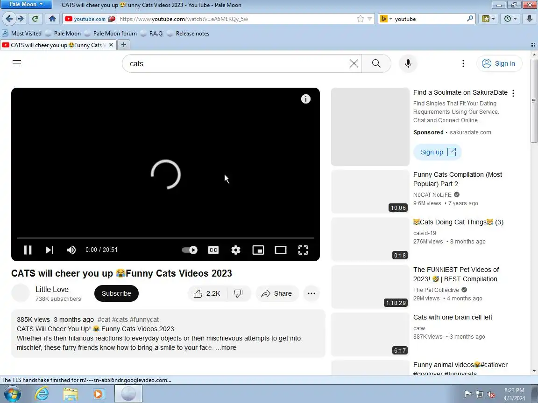Clear the 'cats' search query
This screenshot has width=538, height=403.
click(354, 63)
